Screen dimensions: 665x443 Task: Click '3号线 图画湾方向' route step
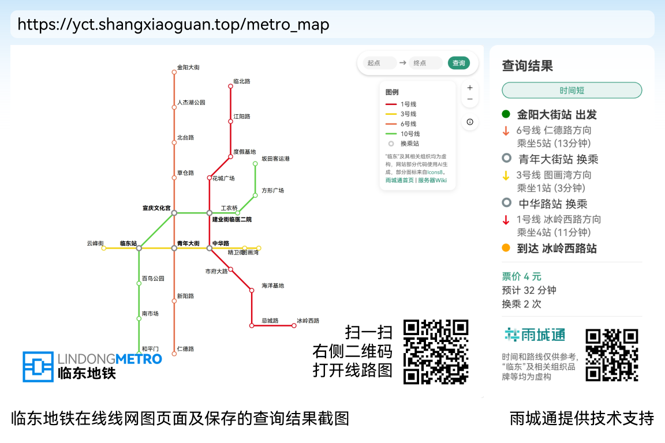pos(554,175)
